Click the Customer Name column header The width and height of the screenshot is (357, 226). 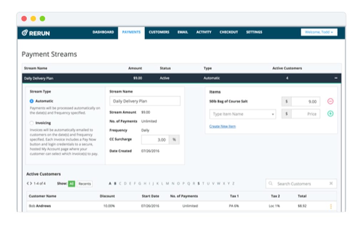(x=42, y=196)
